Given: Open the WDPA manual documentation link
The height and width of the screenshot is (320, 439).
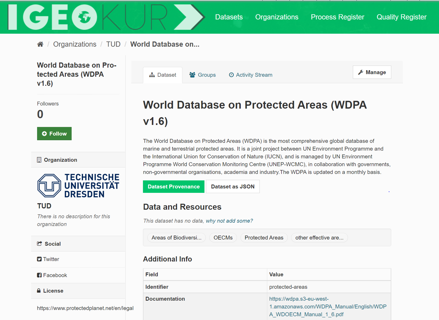Looking at the screenshot, I should [328, 307].
